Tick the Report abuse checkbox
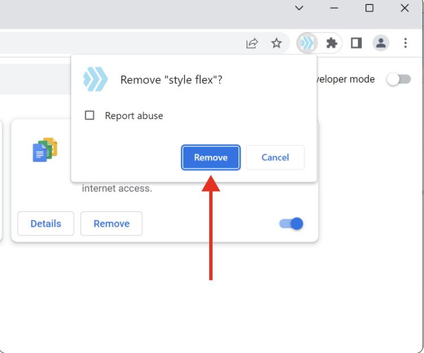This screenshot has width=424, height=353. 90,115
